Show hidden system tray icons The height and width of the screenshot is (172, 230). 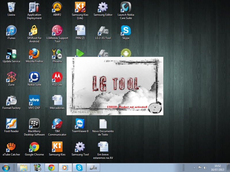(x=194, y=168)
